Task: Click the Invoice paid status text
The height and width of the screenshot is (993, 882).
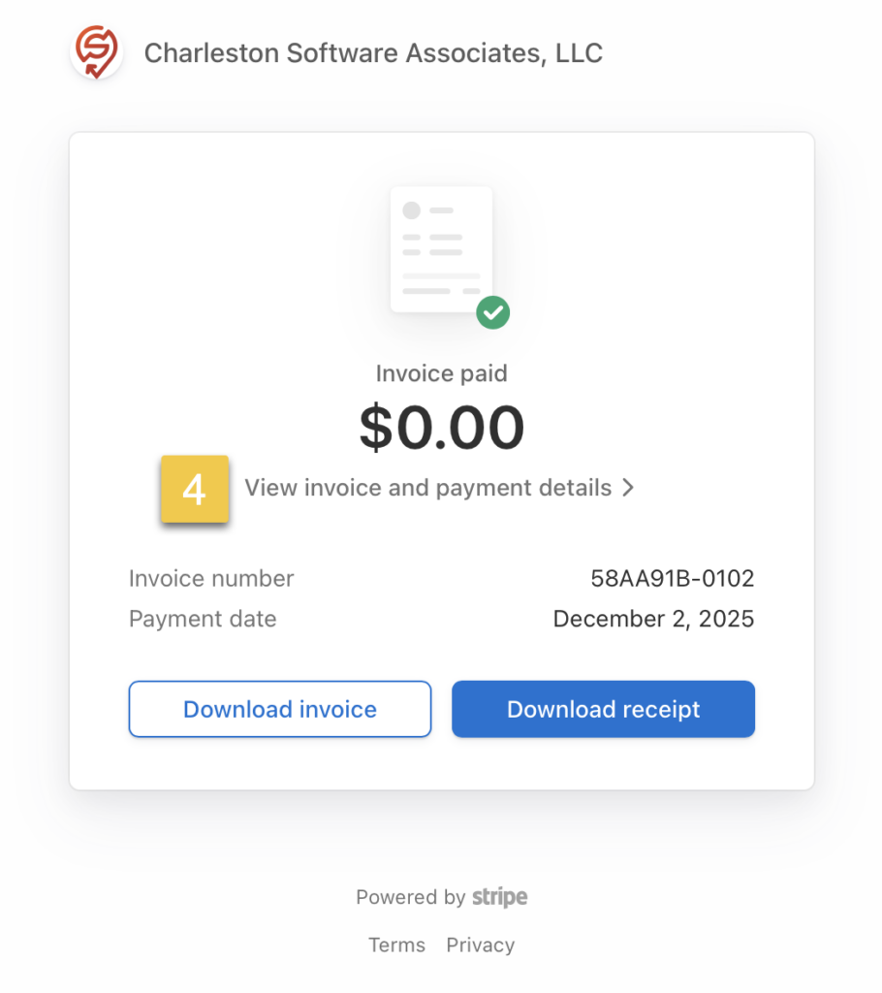Action: click(441, 373)
